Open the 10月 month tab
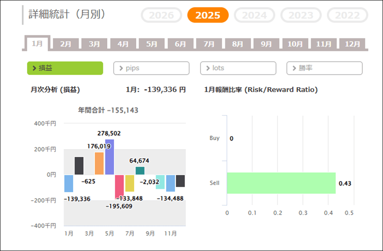The image size is (383, 251). pyautogui.click(x=295, y=44)
